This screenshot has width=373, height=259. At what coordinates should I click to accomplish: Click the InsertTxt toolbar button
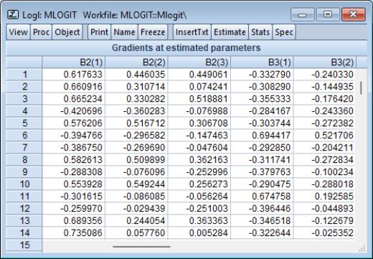click(192, 32)
